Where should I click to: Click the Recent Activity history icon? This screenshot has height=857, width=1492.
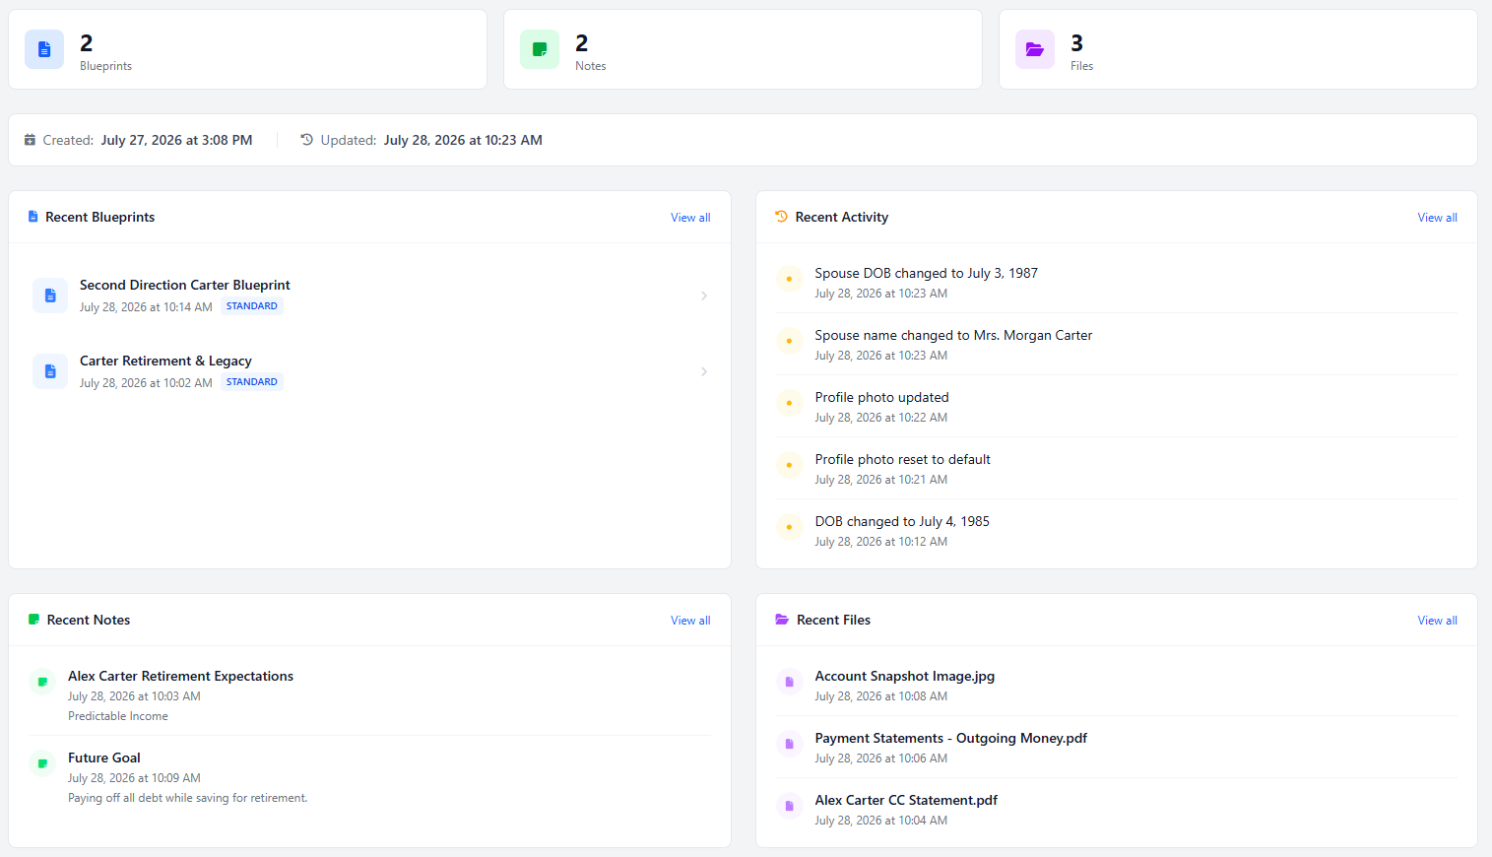(782, 217)
